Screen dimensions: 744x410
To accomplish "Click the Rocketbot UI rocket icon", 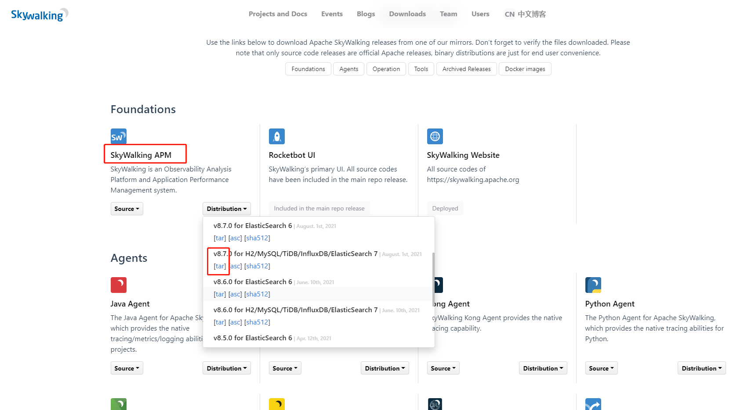I will (x=277, y=136).
